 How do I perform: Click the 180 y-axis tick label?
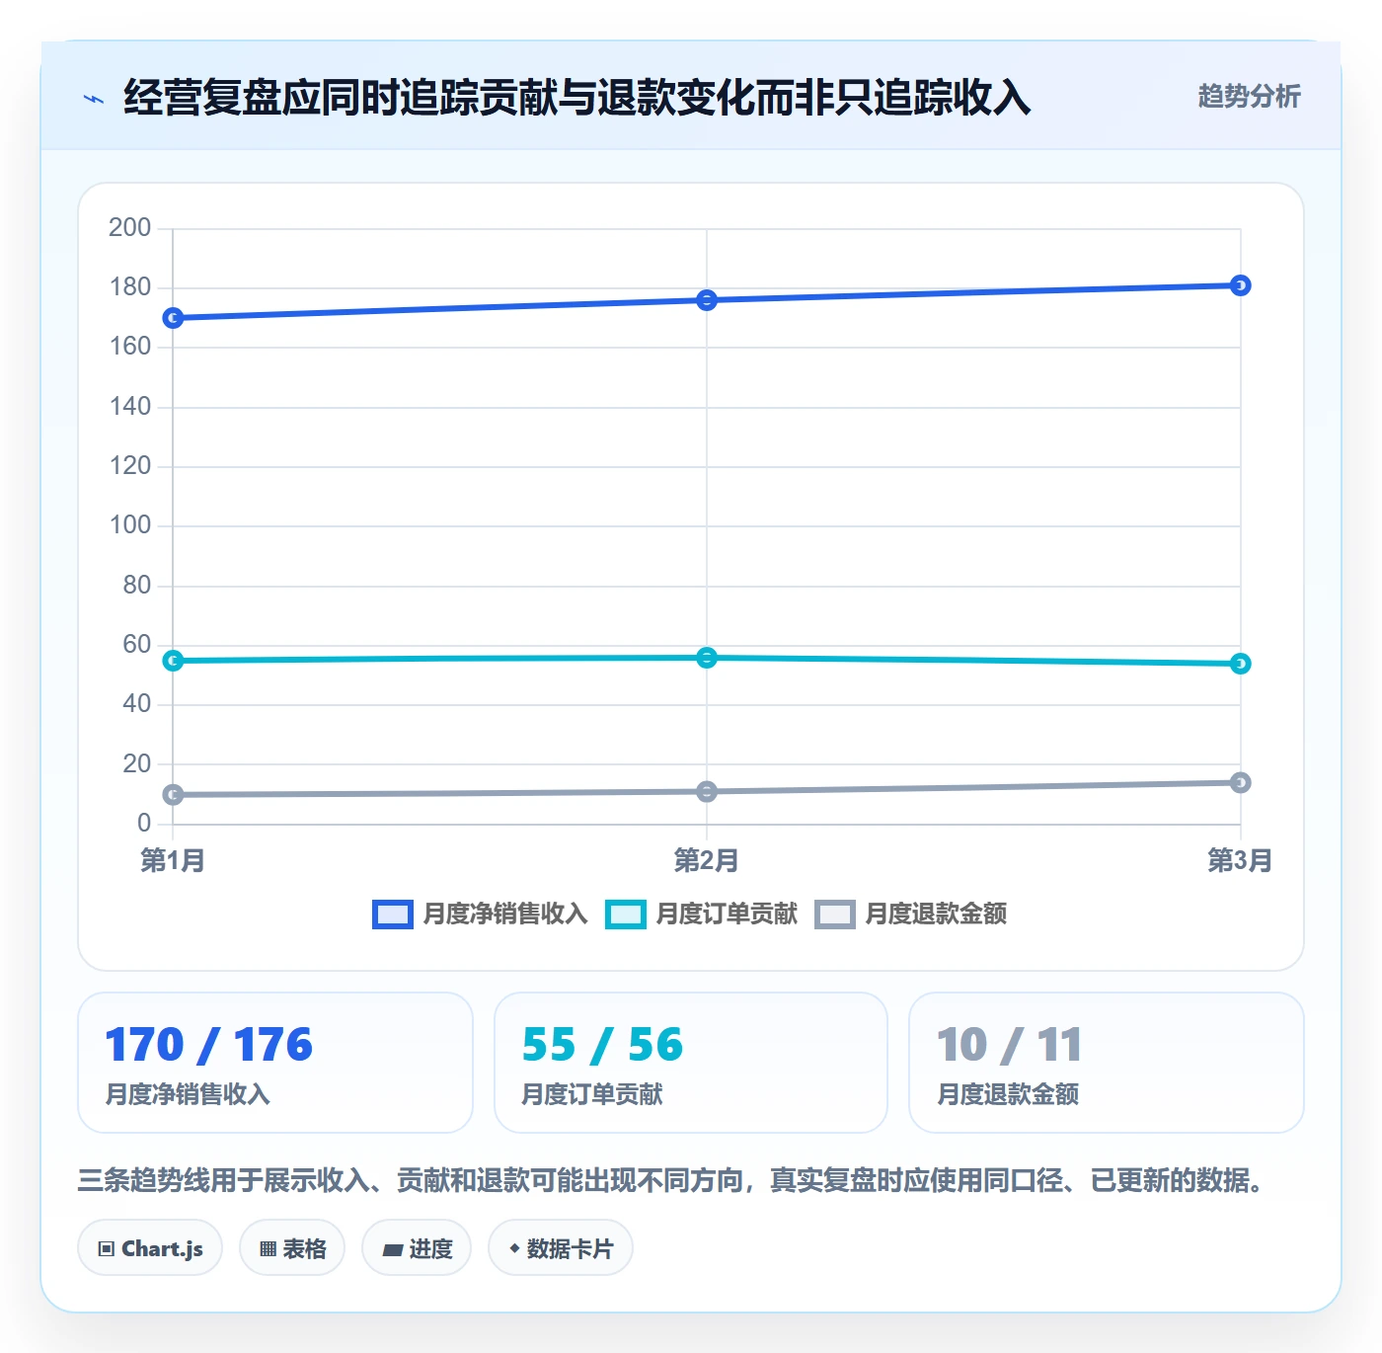(130, 287)
